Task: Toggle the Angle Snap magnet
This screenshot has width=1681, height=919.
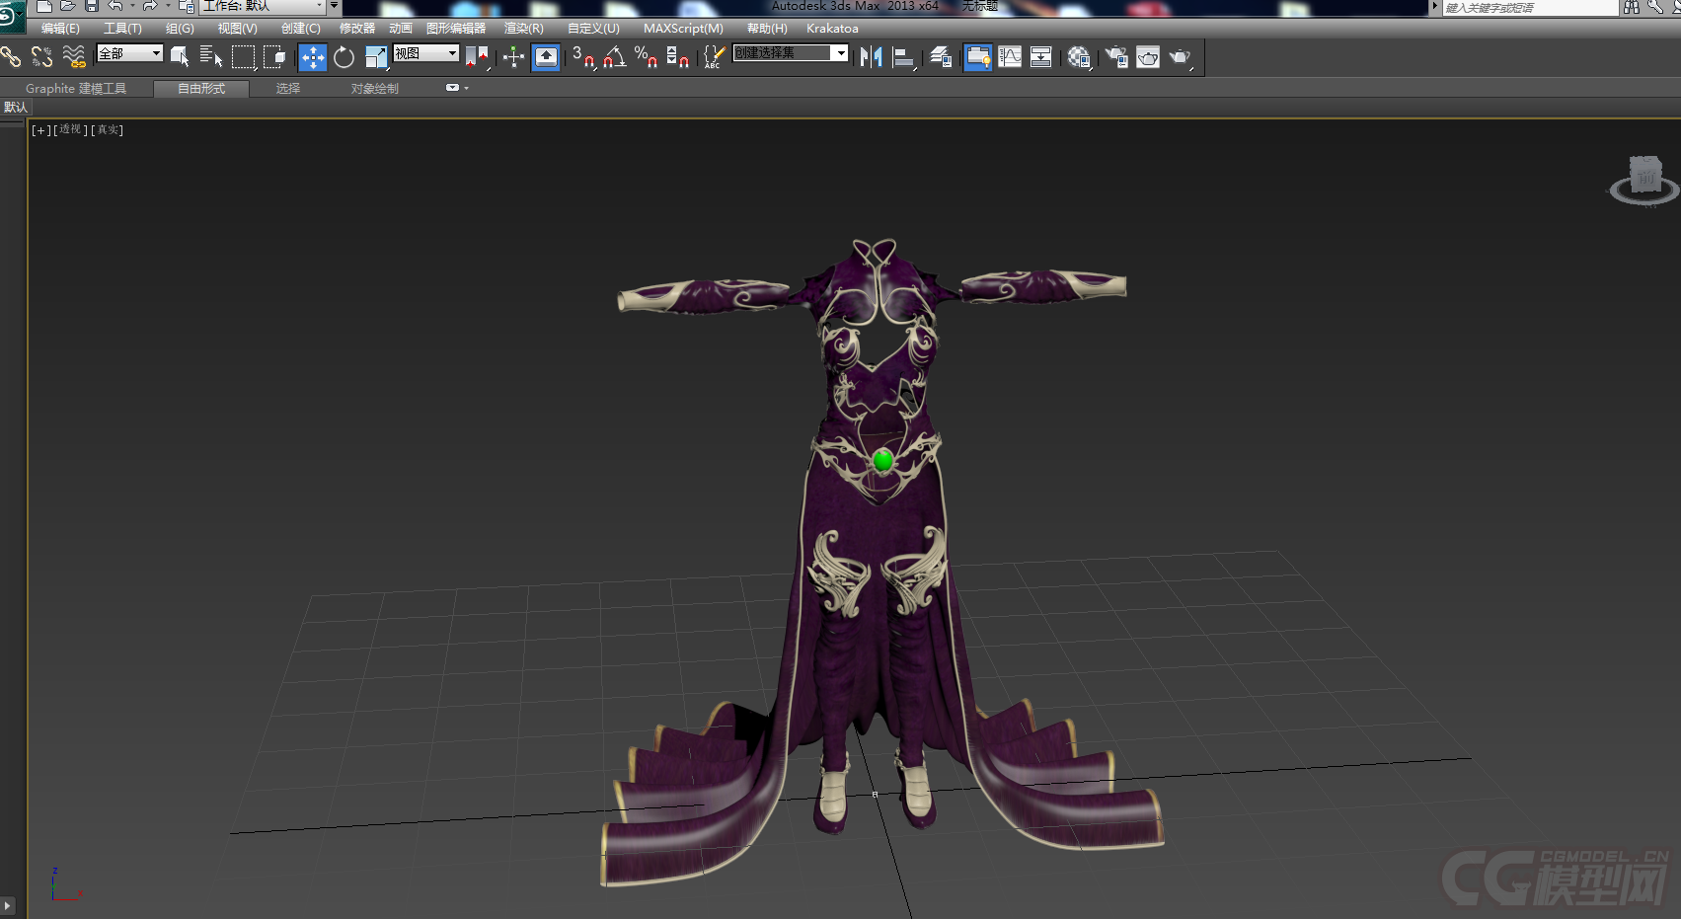Action: pos(615,57)
